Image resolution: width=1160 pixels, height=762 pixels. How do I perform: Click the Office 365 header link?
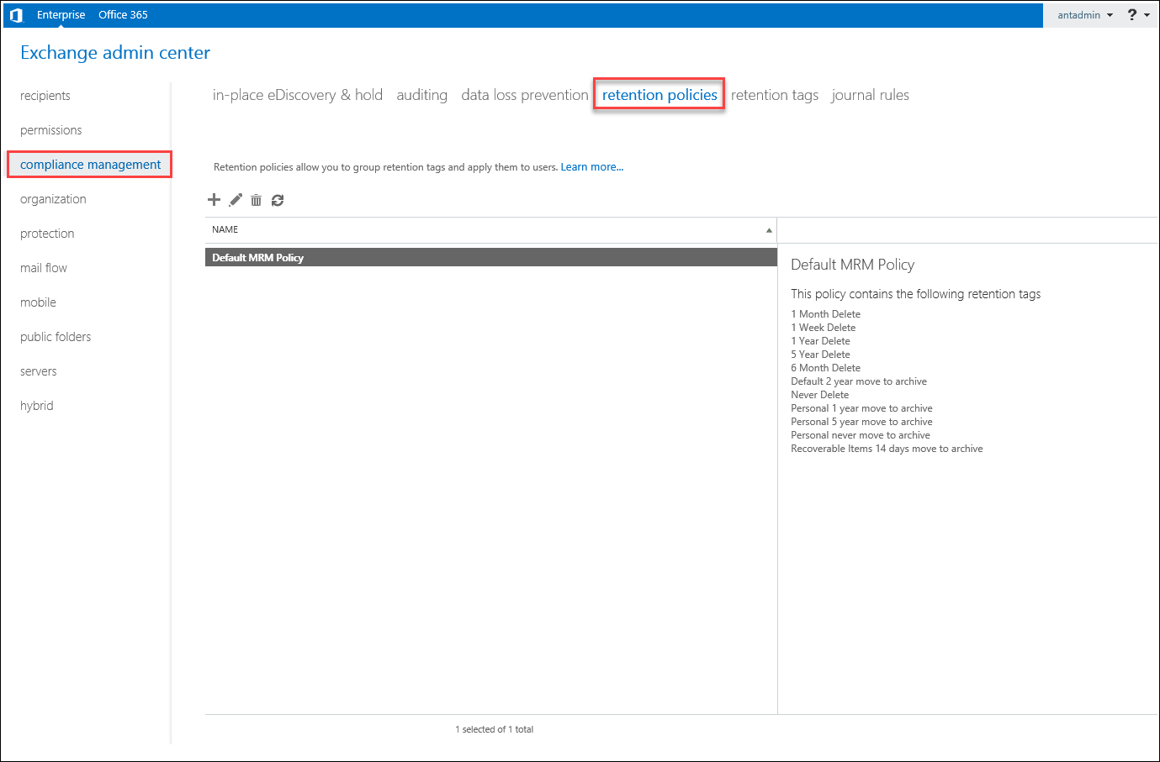tap(123, 15)
